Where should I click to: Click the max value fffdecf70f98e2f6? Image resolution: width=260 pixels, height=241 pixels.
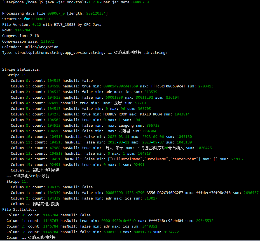[214, 193]
